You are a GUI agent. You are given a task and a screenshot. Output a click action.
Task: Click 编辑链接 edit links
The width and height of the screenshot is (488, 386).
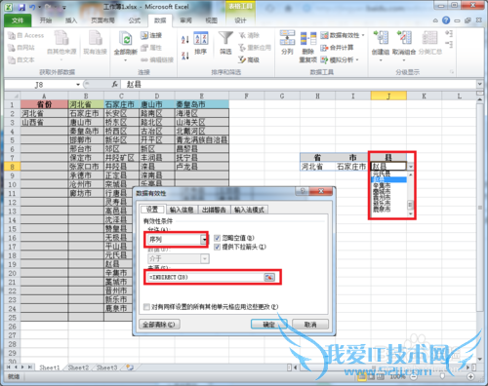pos(157,59)
